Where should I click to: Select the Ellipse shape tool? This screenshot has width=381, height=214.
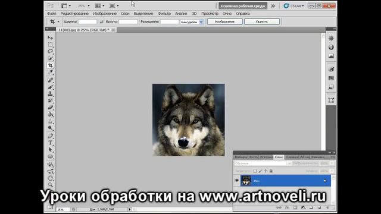(50, 156)
